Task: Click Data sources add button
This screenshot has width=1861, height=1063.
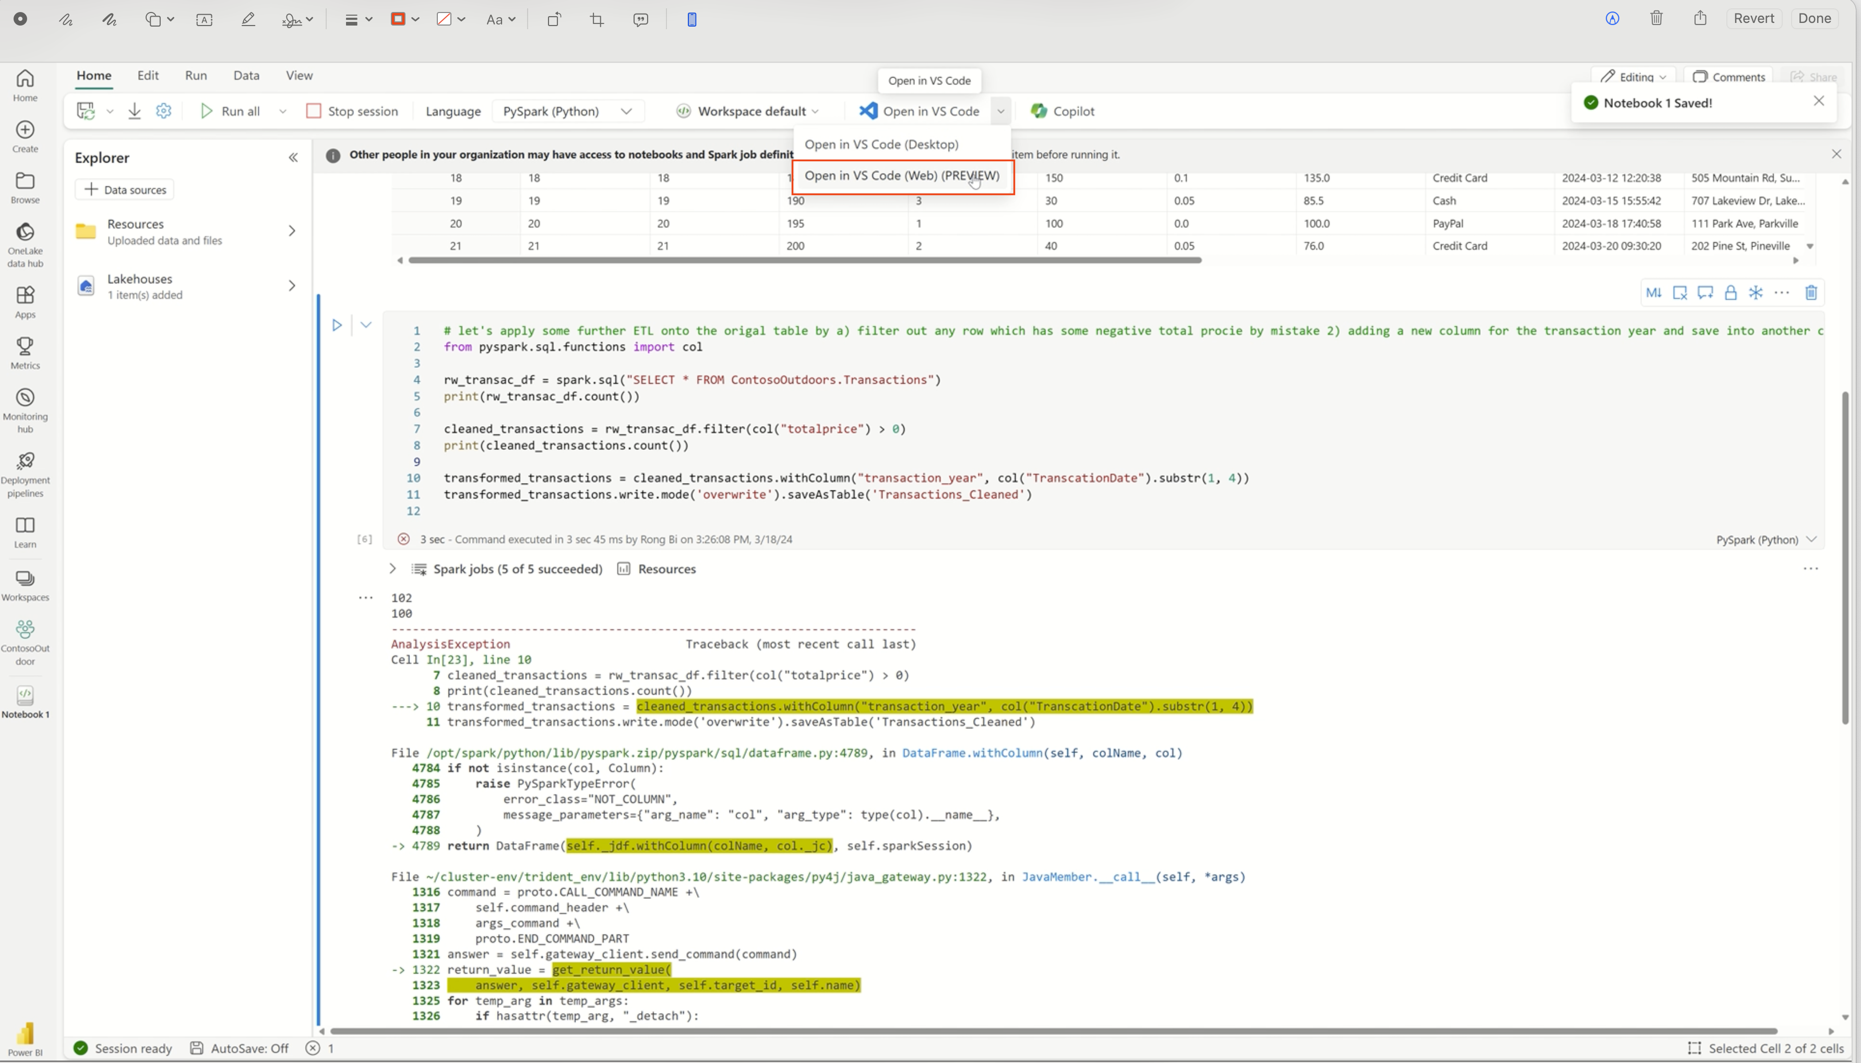Action: coord(124,190)
